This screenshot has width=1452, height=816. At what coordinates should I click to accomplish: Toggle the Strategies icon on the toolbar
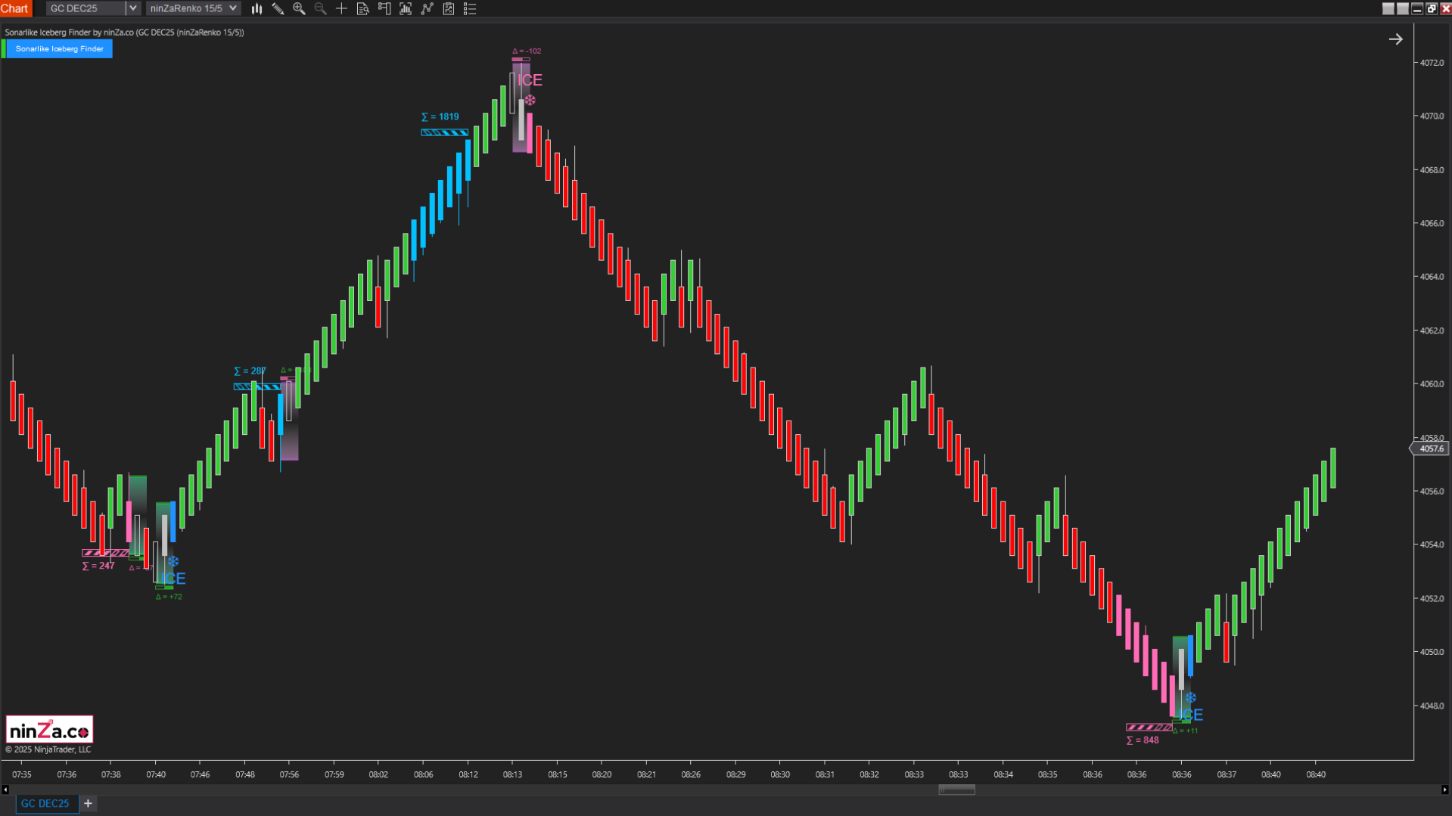427,8
